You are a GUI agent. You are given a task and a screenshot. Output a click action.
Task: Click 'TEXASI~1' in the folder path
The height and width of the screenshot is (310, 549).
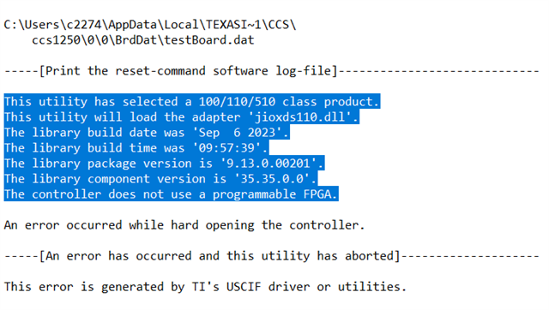pos(233,25)
